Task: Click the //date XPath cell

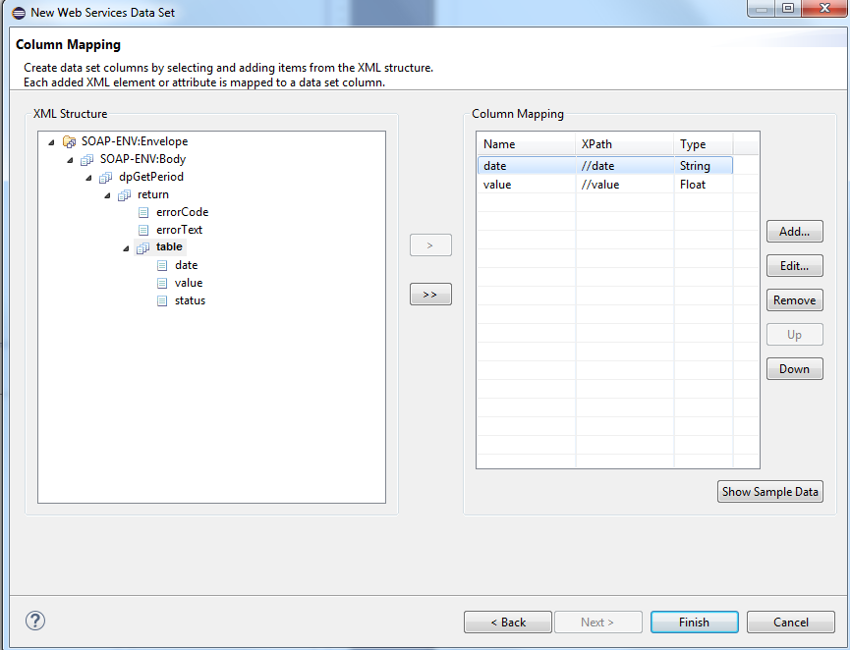Action: [x=625, y=166]
